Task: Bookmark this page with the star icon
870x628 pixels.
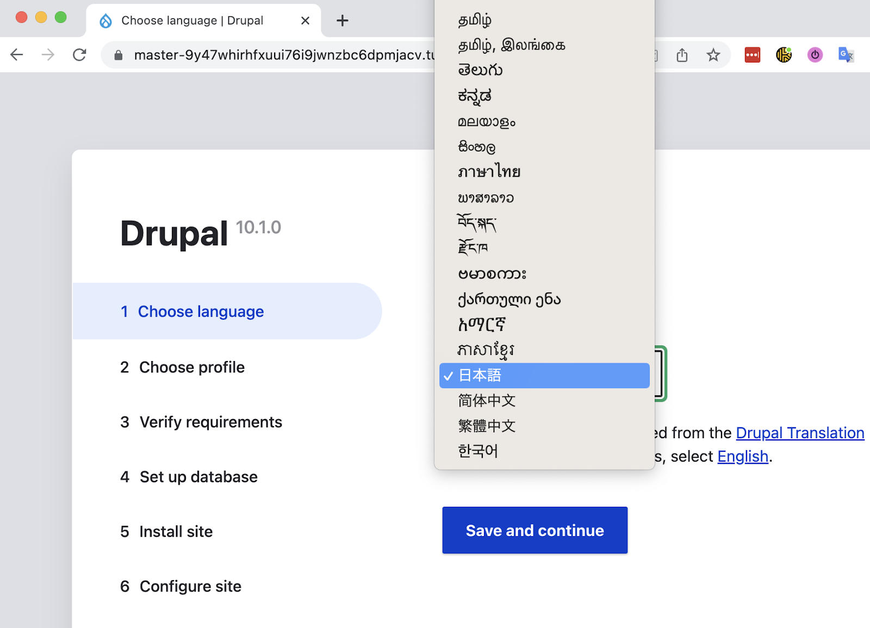Action: coord(713,54)
